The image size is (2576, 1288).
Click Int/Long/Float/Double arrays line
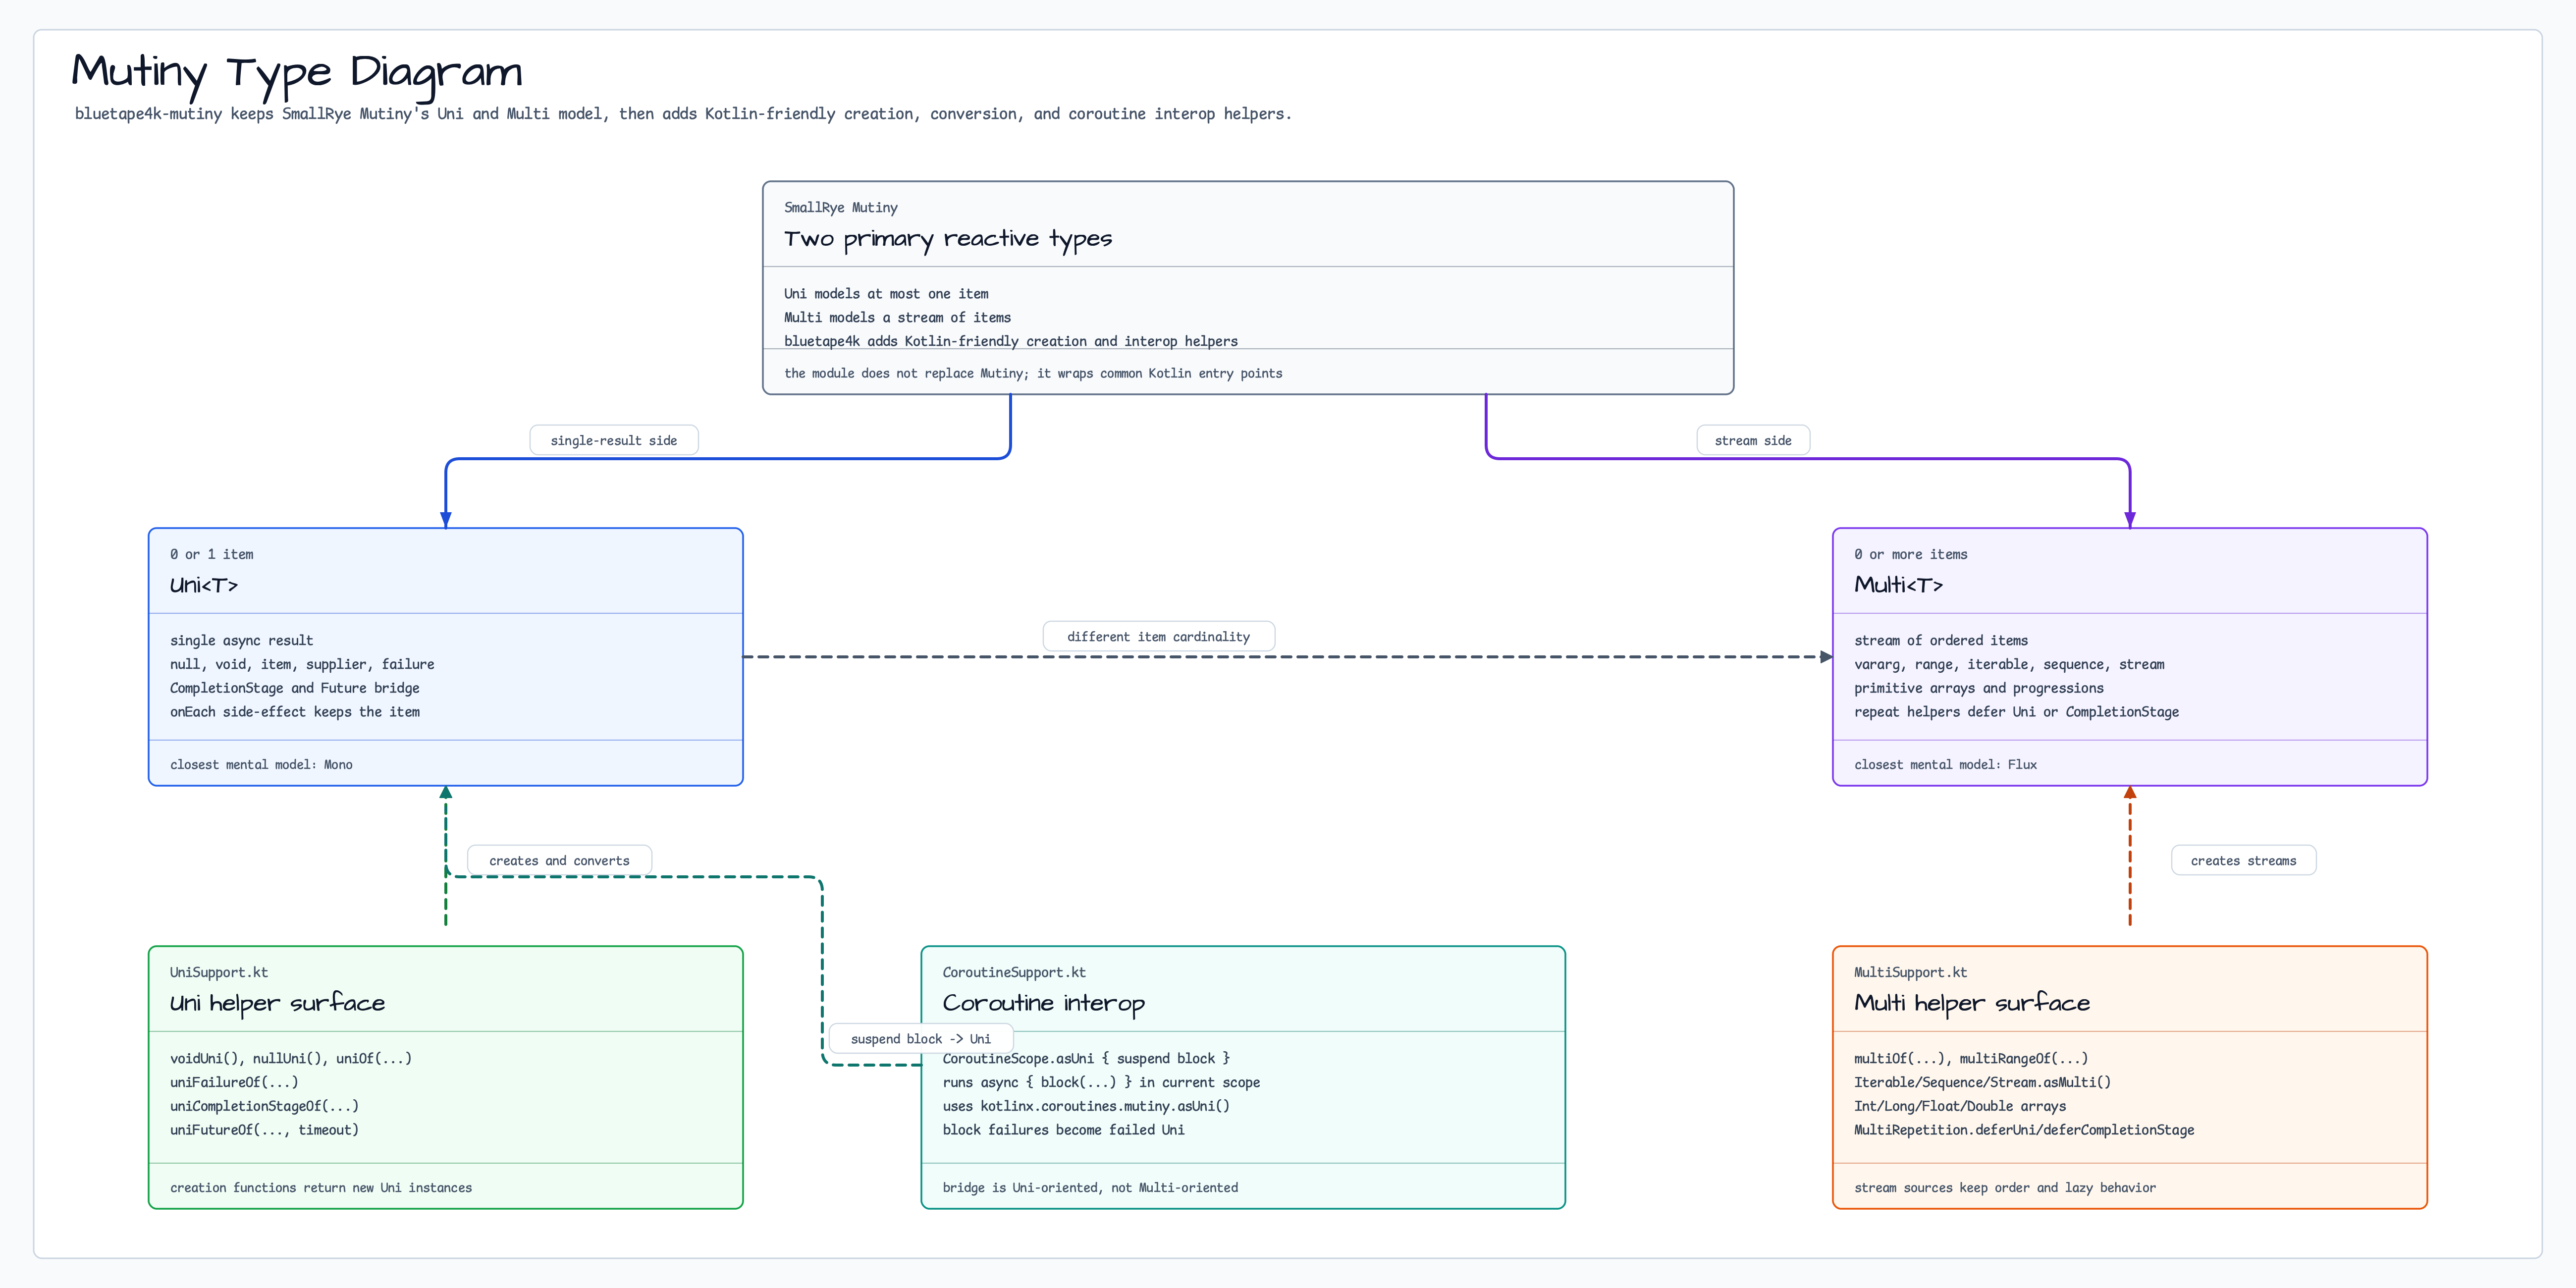tap(1960, 1107)
